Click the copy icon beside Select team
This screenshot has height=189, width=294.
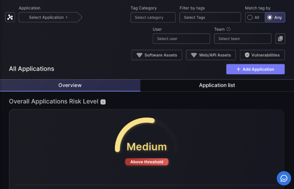280,39
